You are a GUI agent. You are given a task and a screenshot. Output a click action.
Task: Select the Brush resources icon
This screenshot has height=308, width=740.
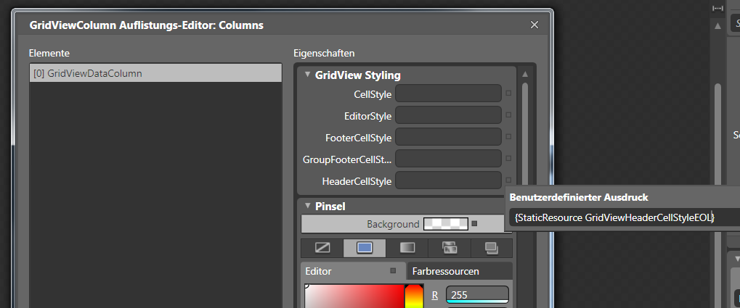(492, 248)
